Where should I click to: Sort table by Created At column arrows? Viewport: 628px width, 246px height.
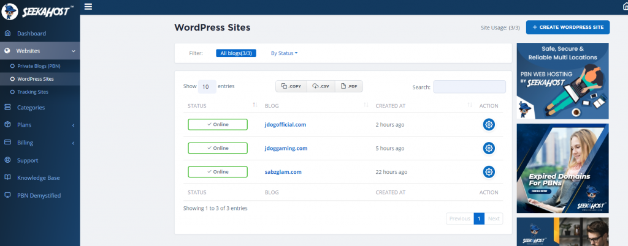pyautogui.click(x=470, y=105)
